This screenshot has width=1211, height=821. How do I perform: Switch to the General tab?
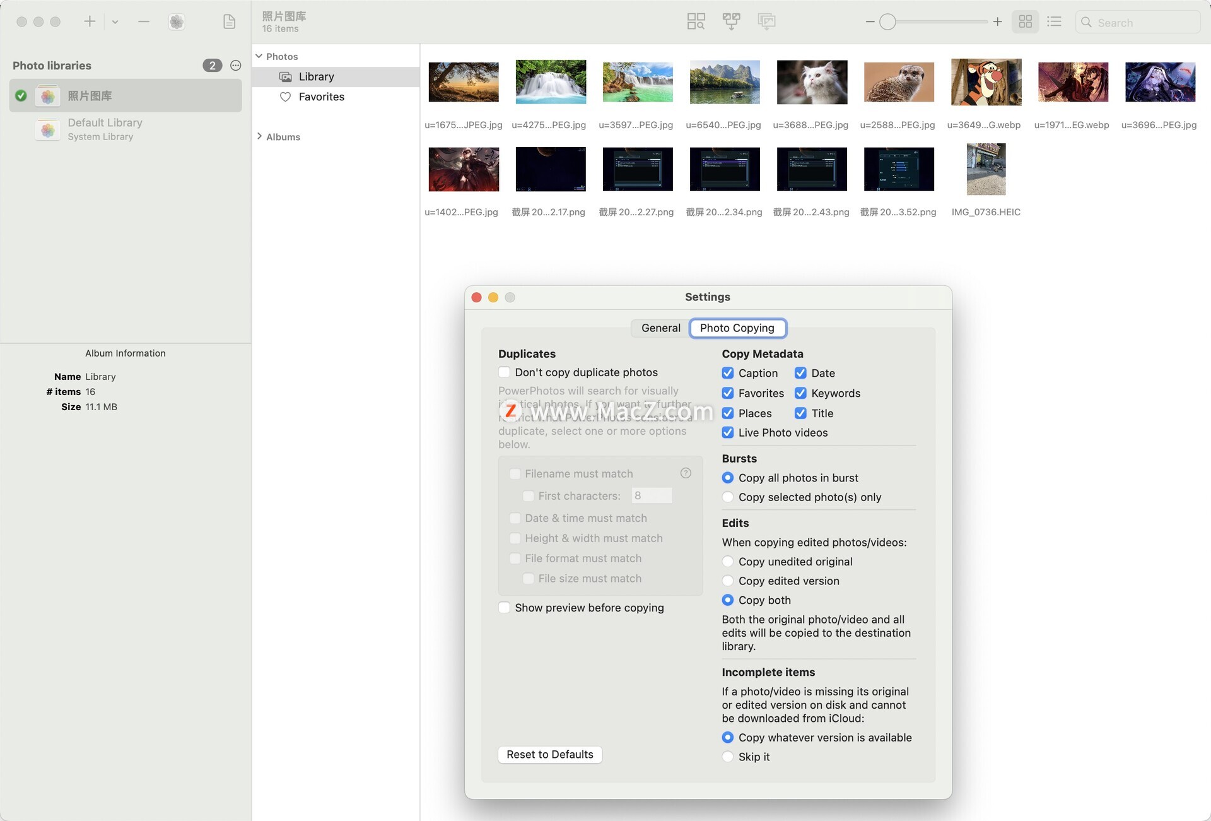coord(660,328)
